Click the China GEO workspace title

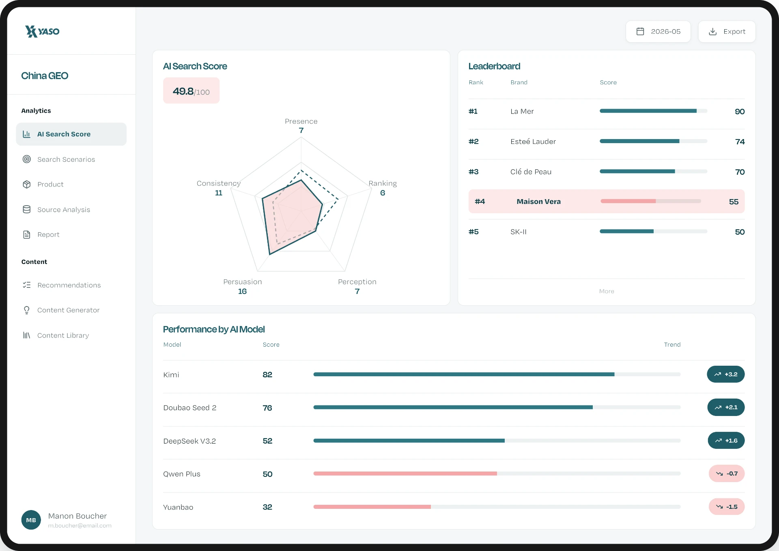pyautogui.click(x=45, y=76)
